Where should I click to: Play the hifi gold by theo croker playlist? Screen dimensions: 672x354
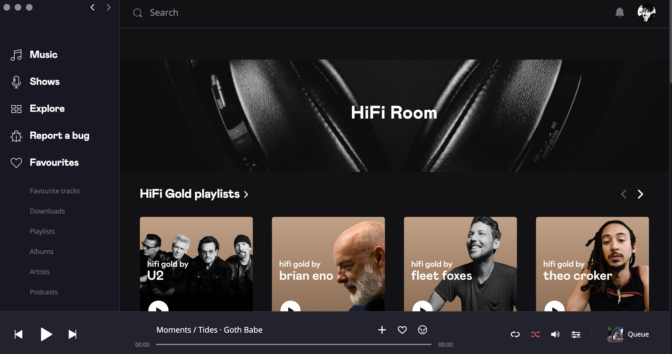(555, 306)
